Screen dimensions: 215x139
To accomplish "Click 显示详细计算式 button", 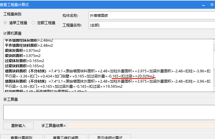I will click(x=110, y=137).
